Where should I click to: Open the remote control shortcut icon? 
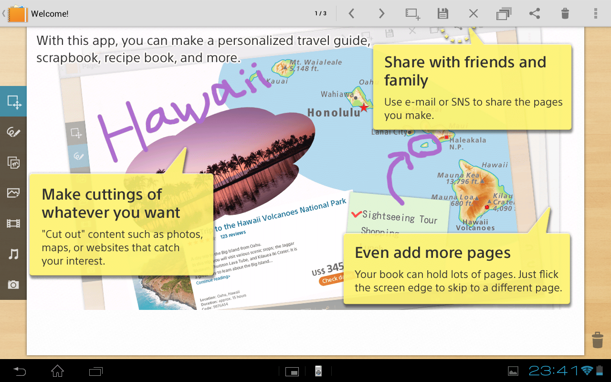(x=318, y=371)
